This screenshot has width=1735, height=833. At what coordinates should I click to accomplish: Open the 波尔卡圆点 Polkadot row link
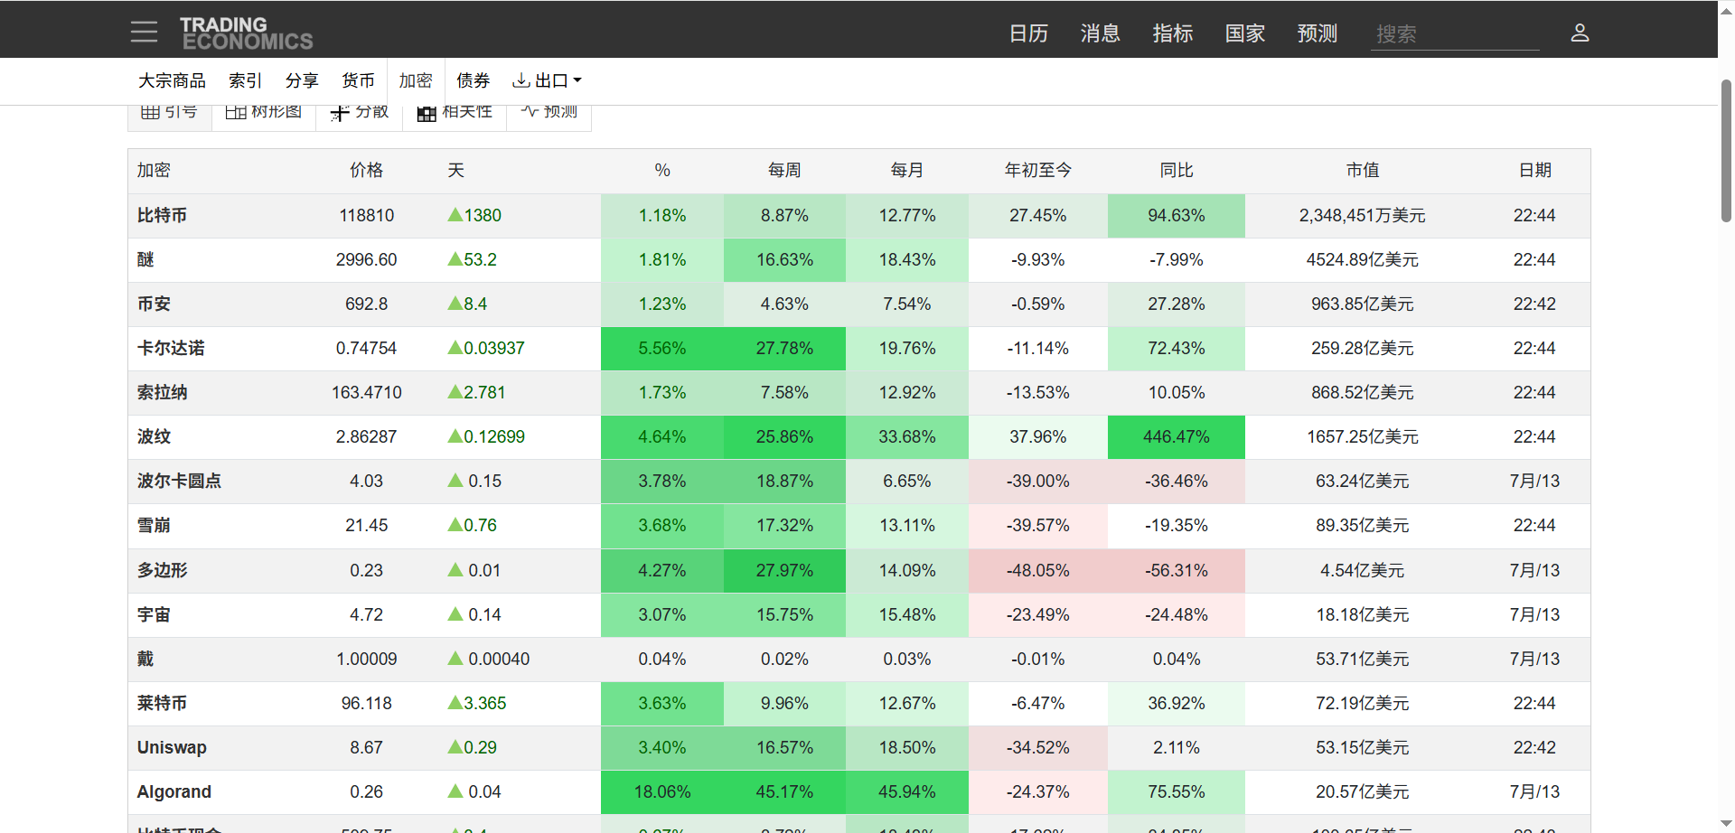179,481
